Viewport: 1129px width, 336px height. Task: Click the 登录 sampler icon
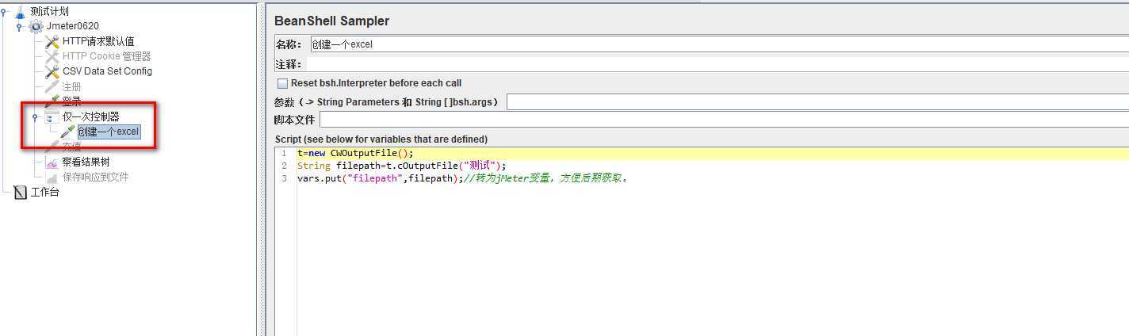[x=52, y=101]
